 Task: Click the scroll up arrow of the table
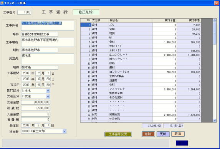click(215, 20)
